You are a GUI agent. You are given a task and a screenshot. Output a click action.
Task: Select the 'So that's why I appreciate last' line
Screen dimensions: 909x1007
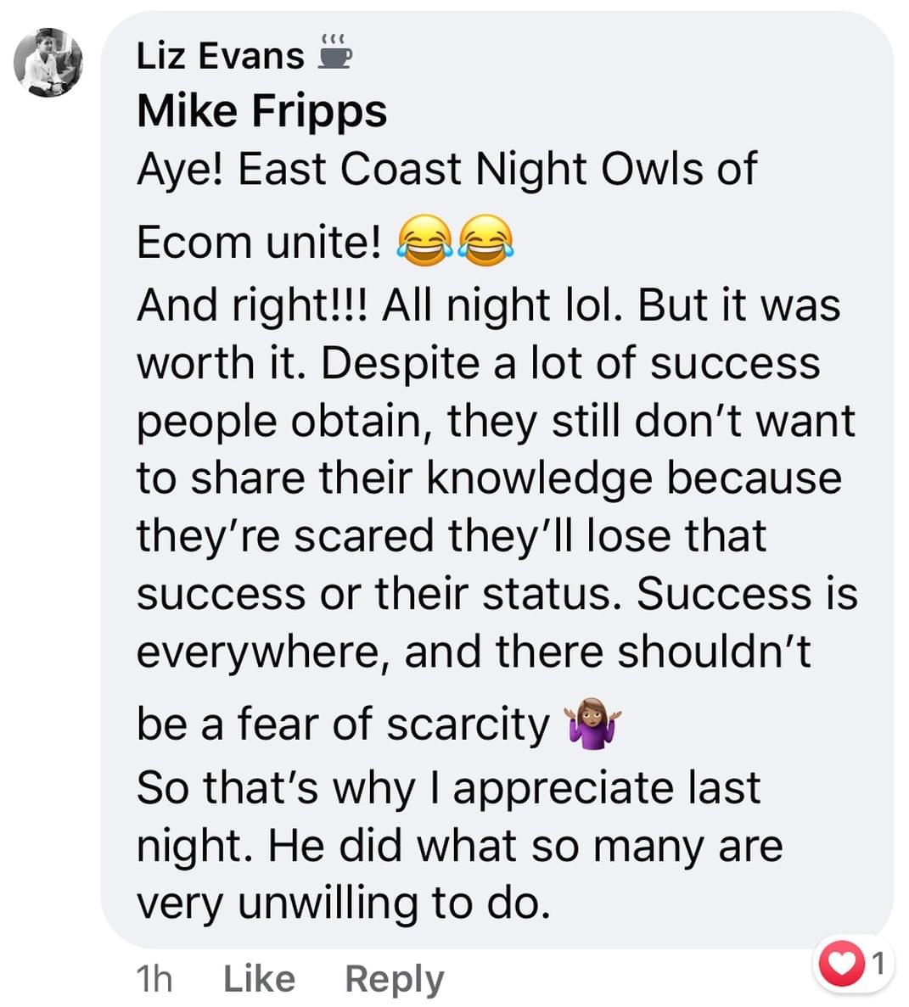click(448, 789)
